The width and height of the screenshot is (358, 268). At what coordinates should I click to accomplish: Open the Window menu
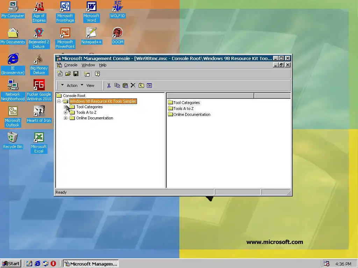pos(88,65)
